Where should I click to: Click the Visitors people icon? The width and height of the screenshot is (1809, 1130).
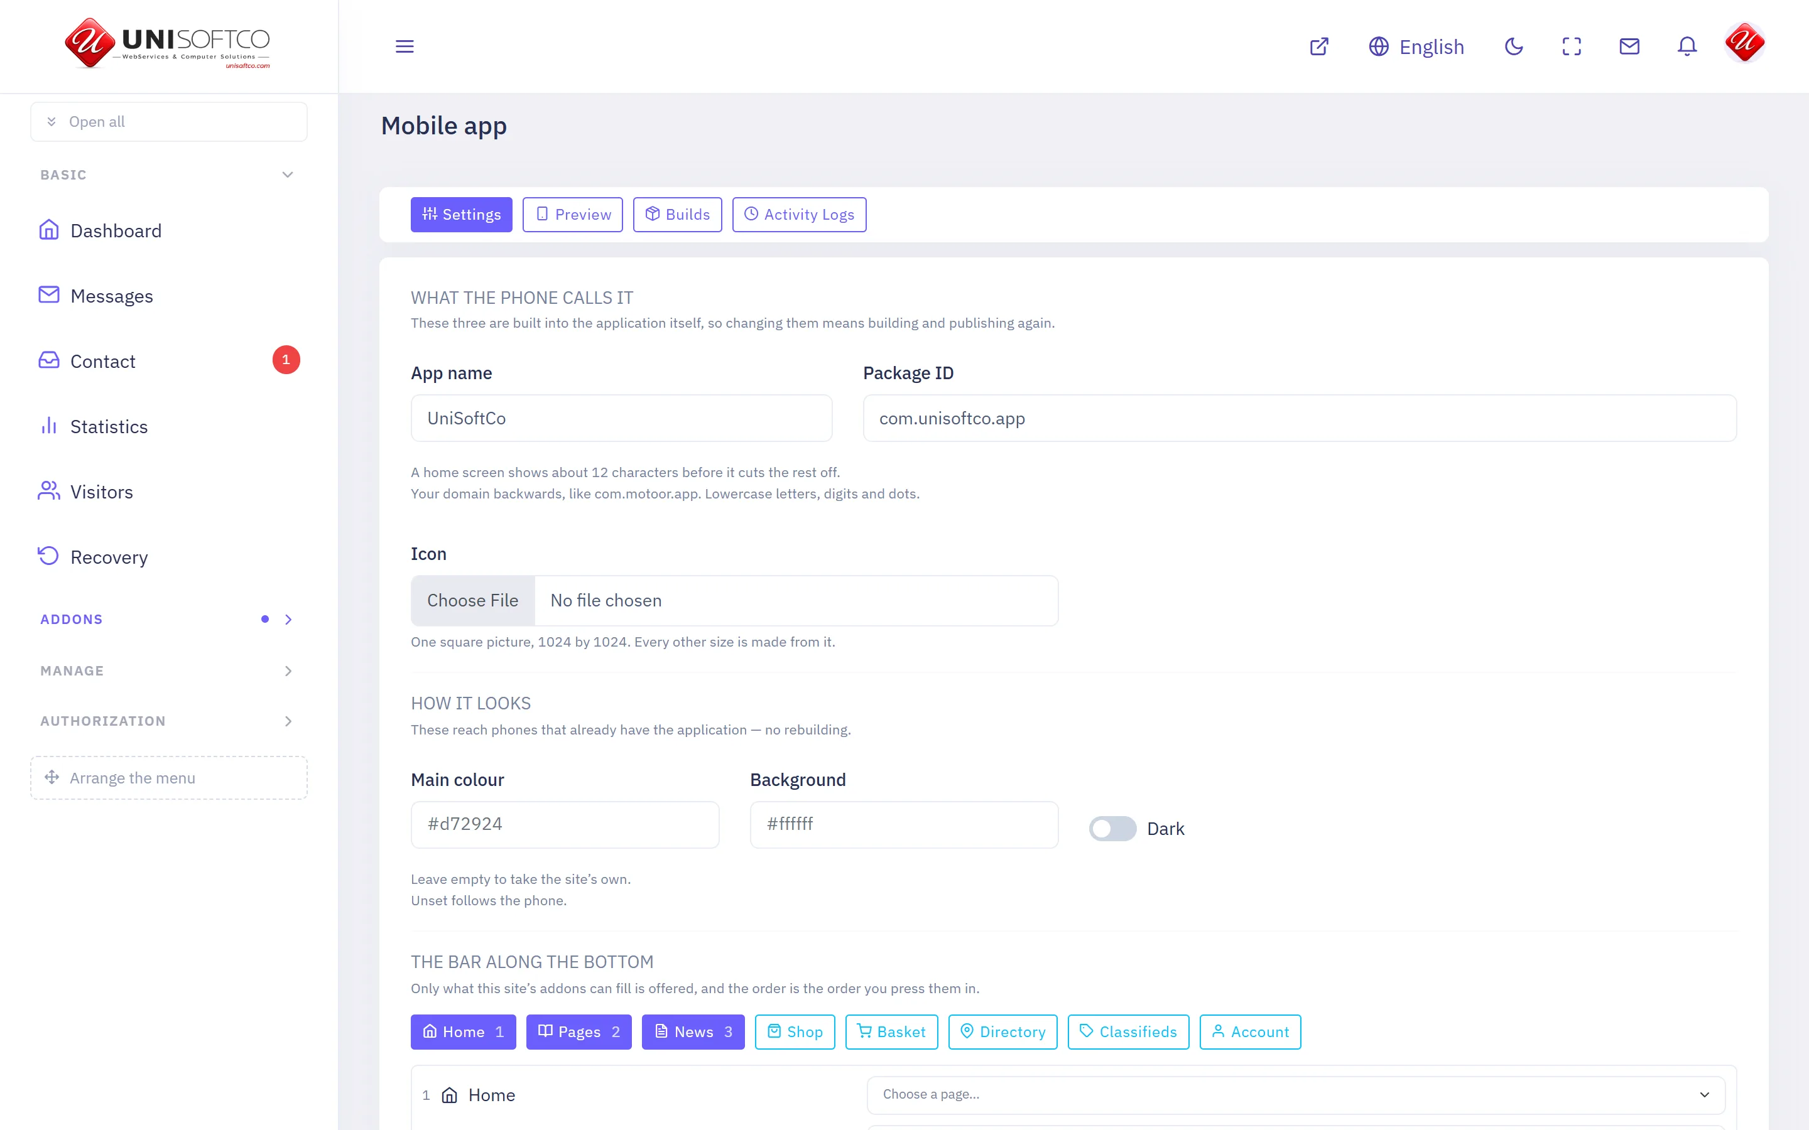48,490
